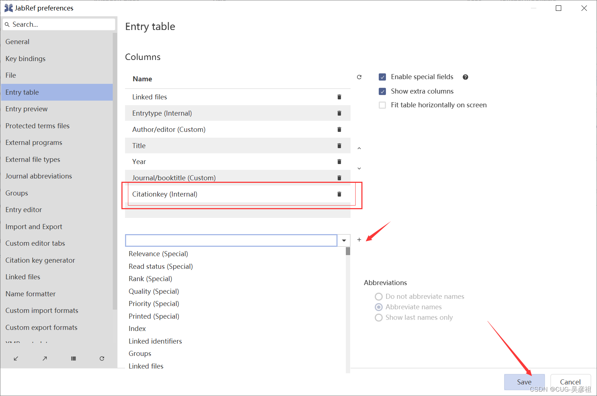
Task: Choose Priority (Special) option
Action: (x=235, y=304)
